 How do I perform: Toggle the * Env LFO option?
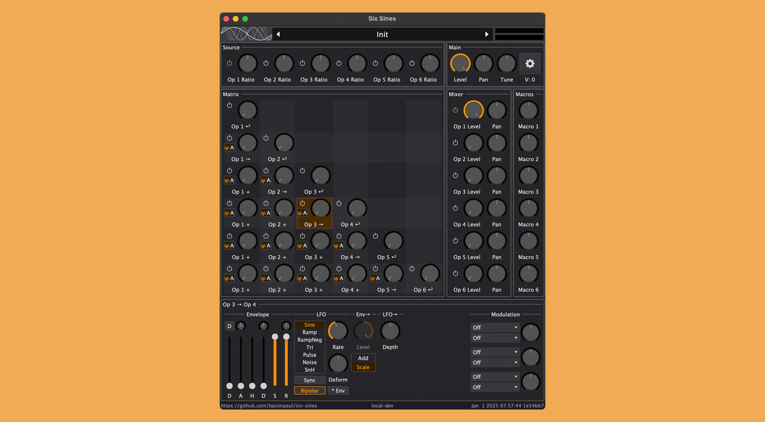[x=338, y=391]
